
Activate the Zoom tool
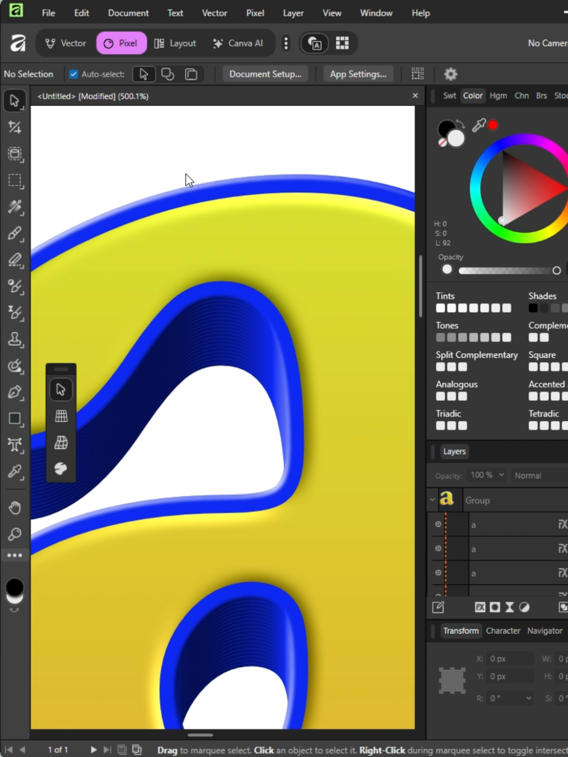point(15,534)
